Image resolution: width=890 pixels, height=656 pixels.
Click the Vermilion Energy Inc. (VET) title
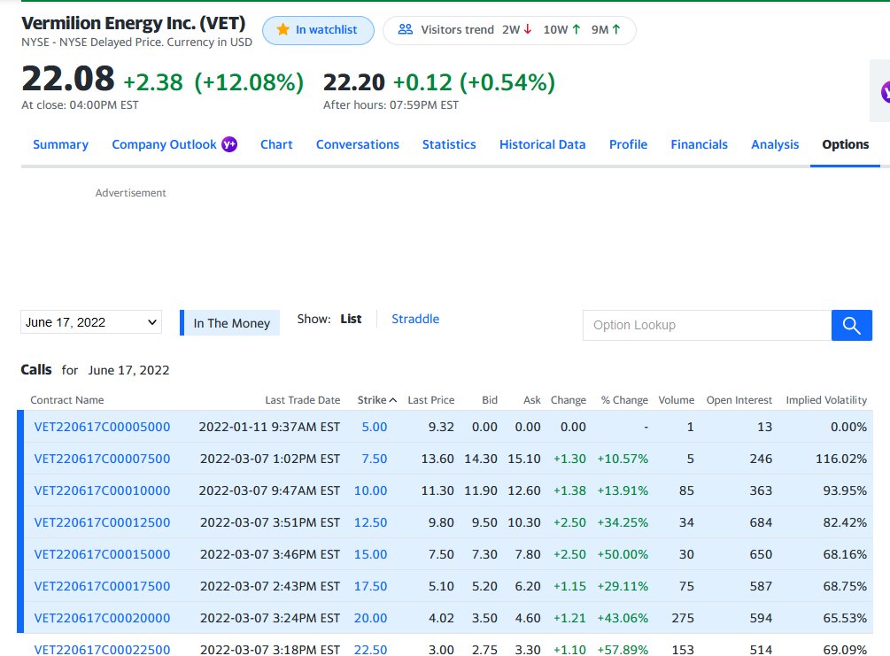(x=134, y=23)
